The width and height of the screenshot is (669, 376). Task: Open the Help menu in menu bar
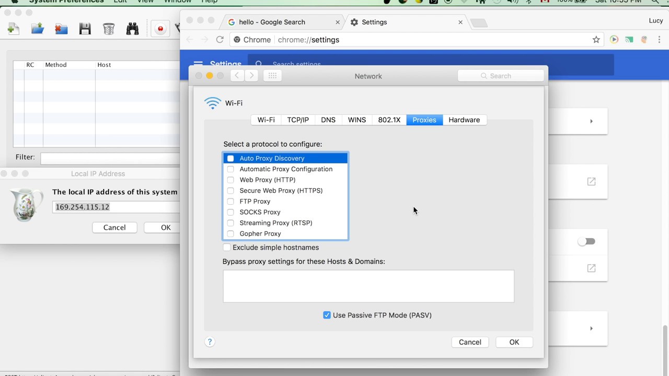click(x=209, y=2)
